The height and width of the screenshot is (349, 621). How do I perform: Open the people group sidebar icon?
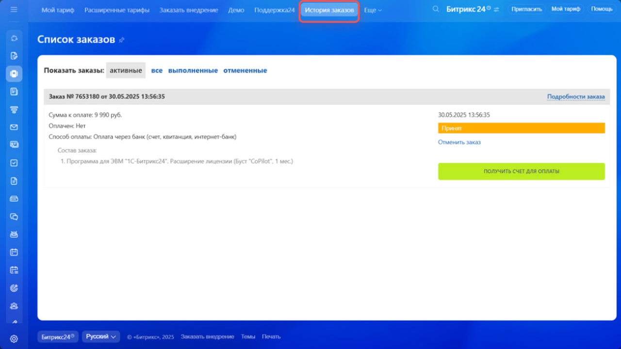tap(14, 306)
